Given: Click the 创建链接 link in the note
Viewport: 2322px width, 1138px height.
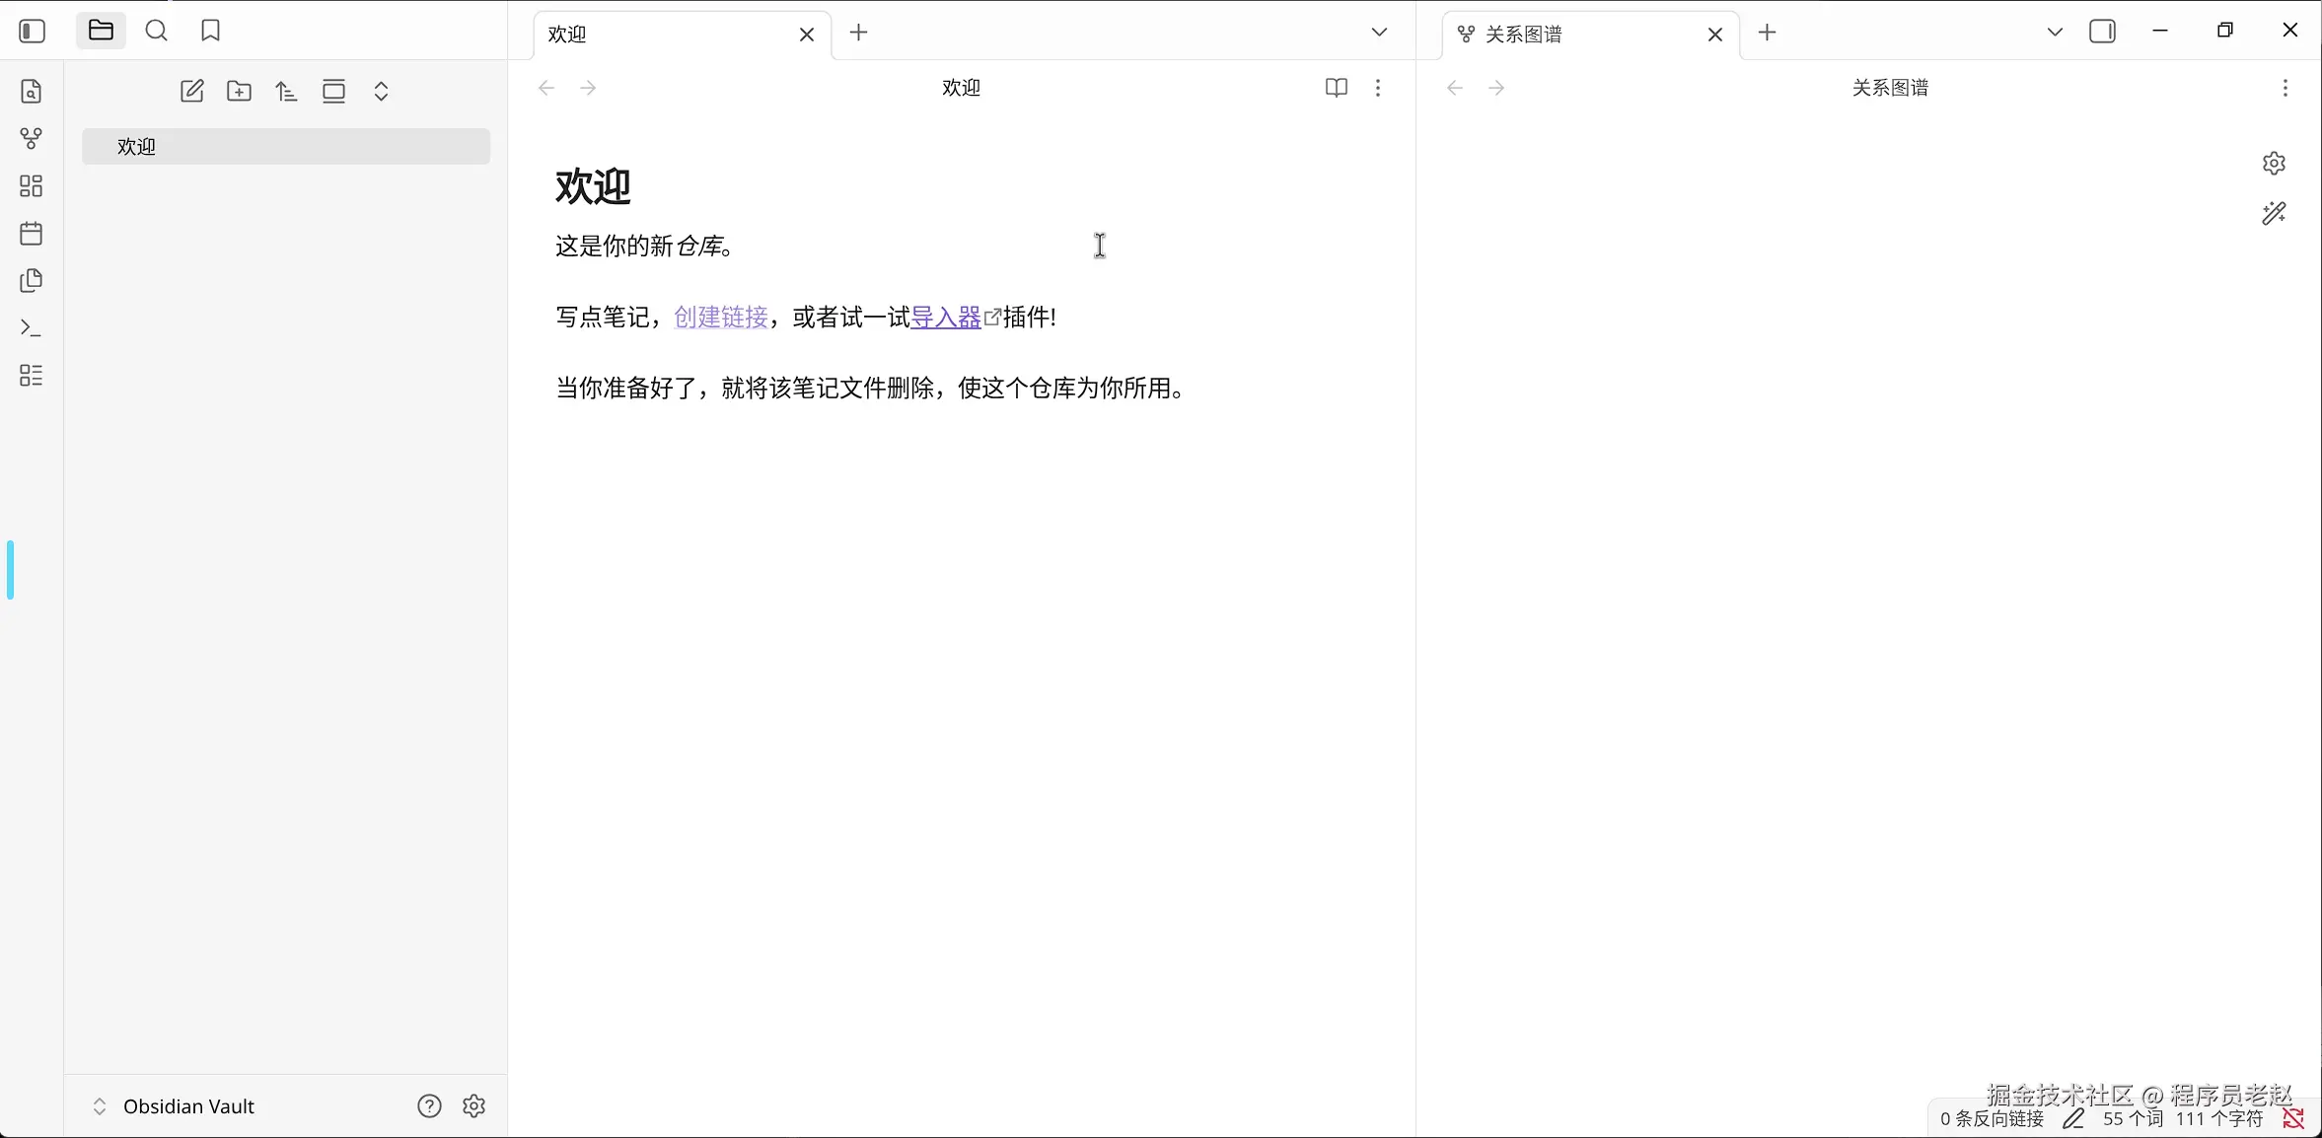Looking at the screenshot, I should 721,318.
